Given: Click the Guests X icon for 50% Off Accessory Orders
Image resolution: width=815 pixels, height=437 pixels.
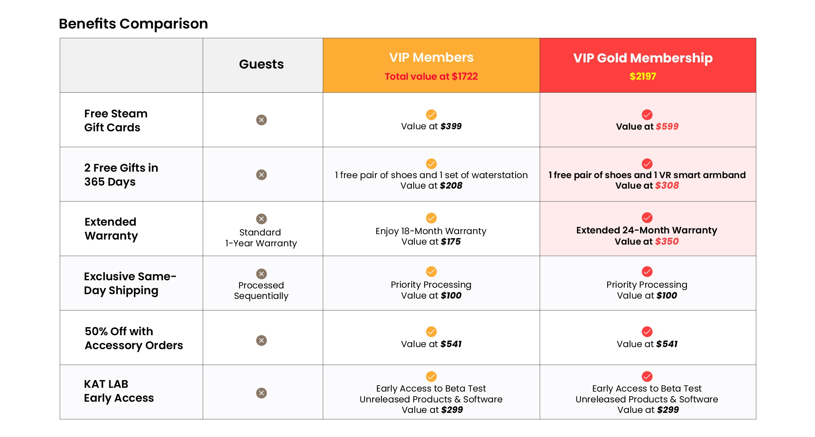Looking at the screenshot, I should [x=261, y=340].
